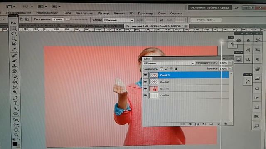Toggle lock transparent pixels
This screenshot has width=266, height=149.
[162, 69]
